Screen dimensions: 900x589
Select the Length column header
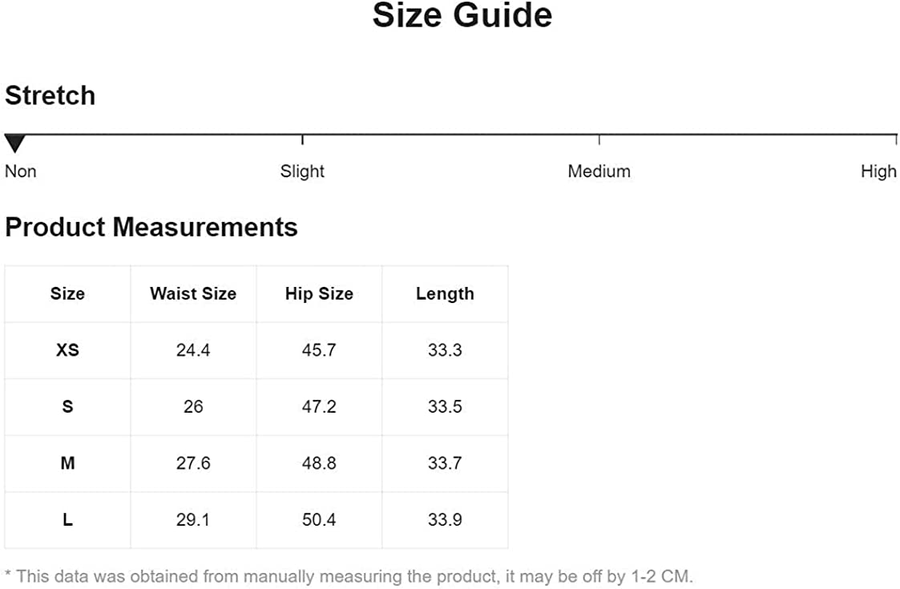445,294
